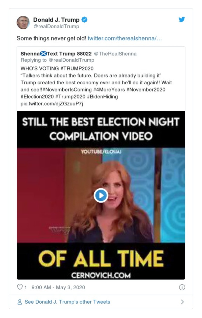See Donald J. Trump's other Tweets

tap(67, 302)
